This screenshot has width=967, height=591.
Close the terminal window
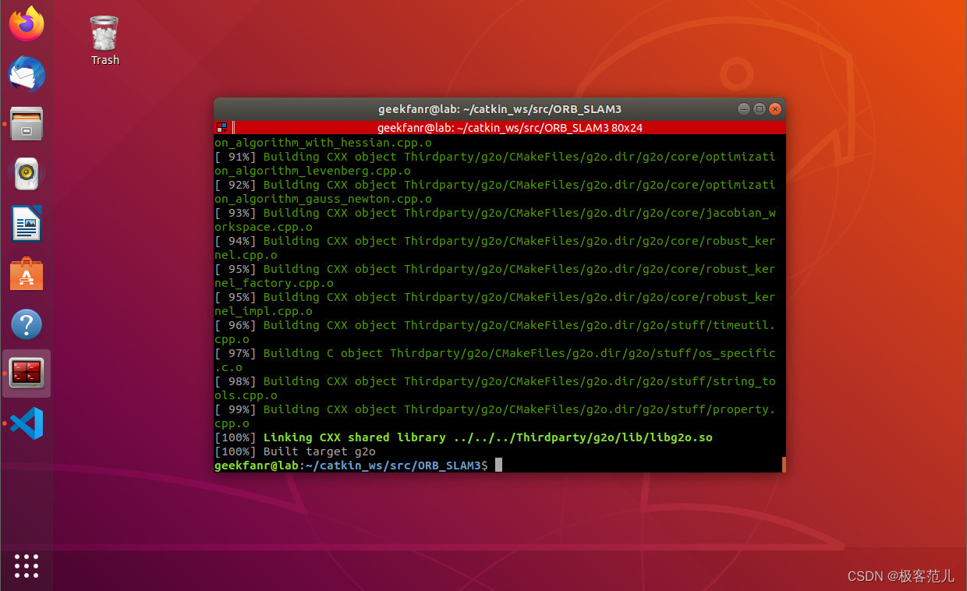(x=775, y=109)
